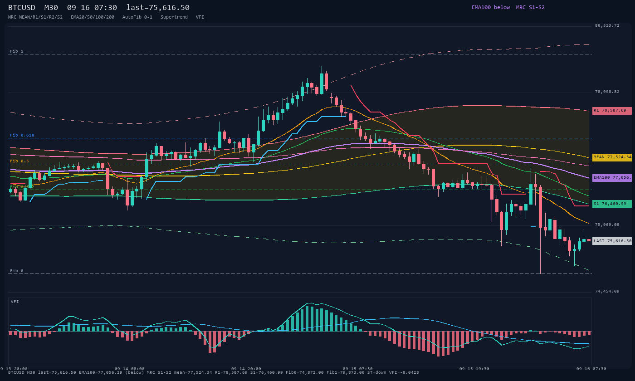The height and width of the screenshot is (381, 635).
Task: Click the purple EMA100 price tag
Action: (x=612, y=178)
